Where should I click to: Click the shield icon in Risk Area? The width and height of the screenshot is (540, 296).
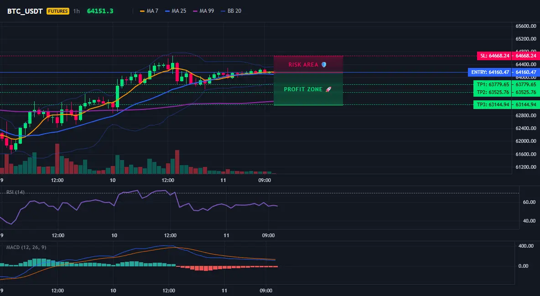click(x=324, y=64)
